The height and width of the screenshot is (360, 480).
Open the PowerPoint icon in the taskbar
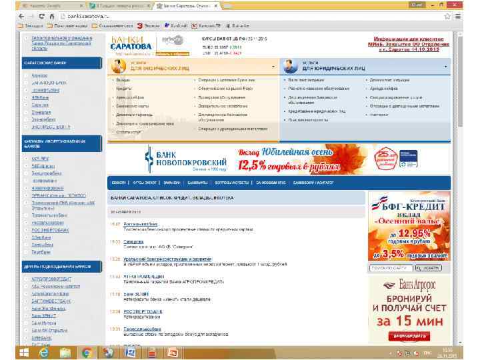[173, 353]
